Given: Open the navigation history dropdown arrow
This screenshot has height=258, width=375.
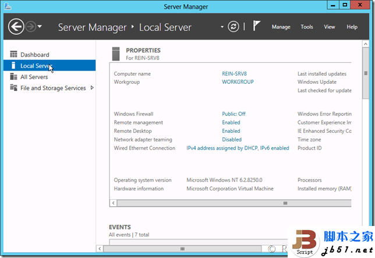Looking at the screenshot, I should coord(40,26).
